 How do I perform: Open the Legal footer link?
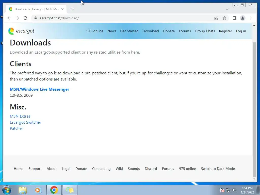click(66, 169)
